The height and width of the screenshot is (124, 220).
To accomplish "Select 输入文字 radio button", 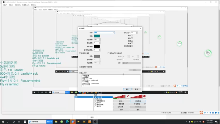I will coord(80,73).
